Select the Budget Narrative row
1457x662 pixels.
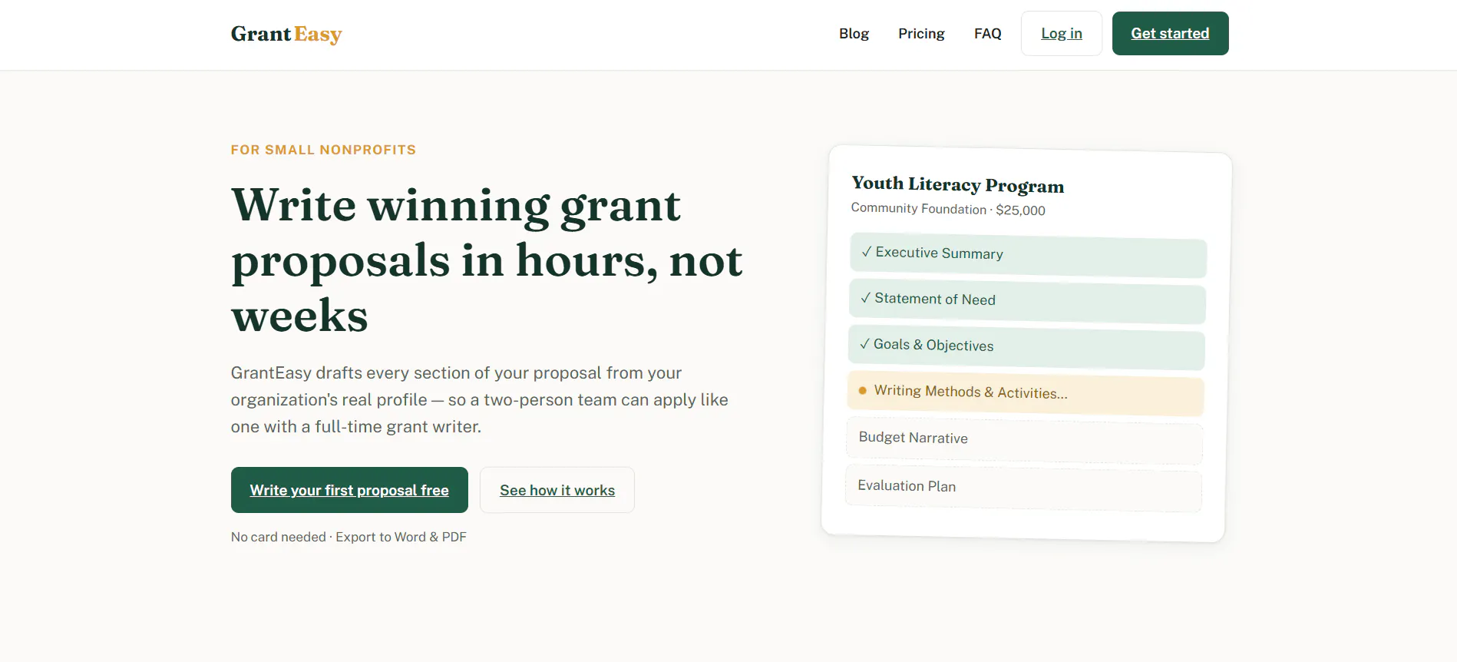point(1024,440)
